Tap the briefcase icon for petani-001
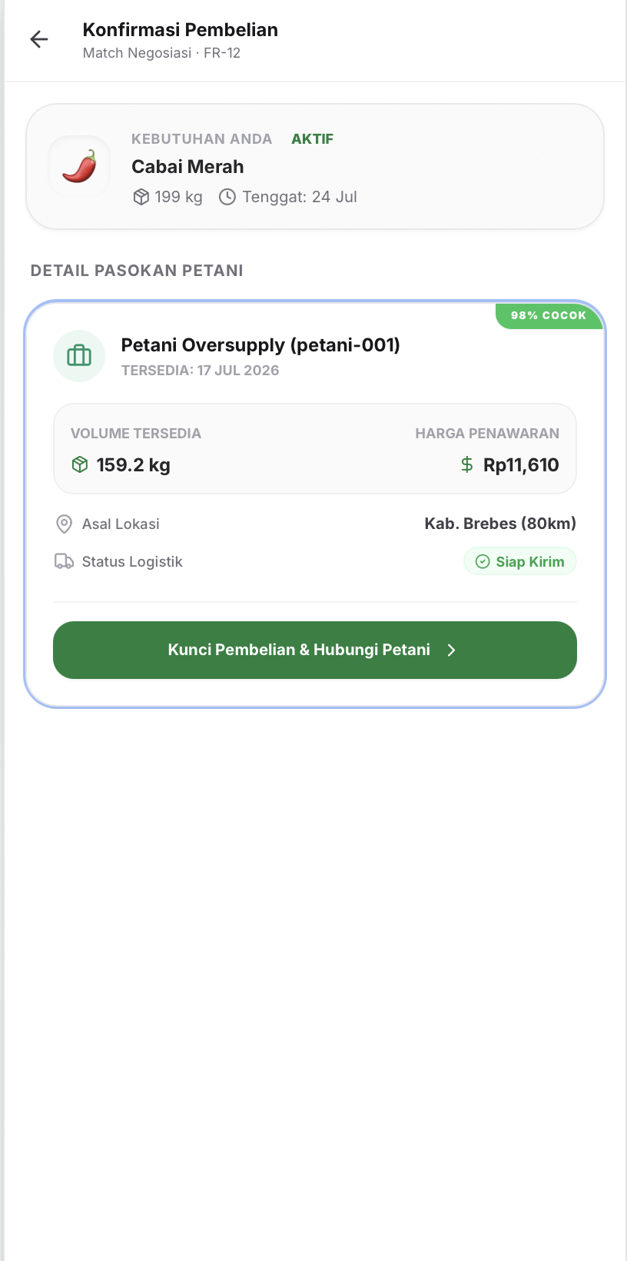Screen dimensions: 627x1261 (x=79, y=356)
